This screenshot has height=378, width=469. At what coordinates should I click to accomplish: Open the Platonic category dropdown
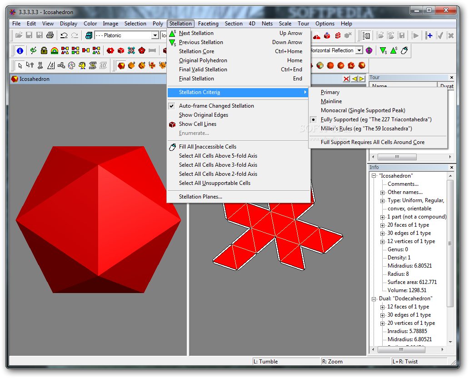(155, 35)
